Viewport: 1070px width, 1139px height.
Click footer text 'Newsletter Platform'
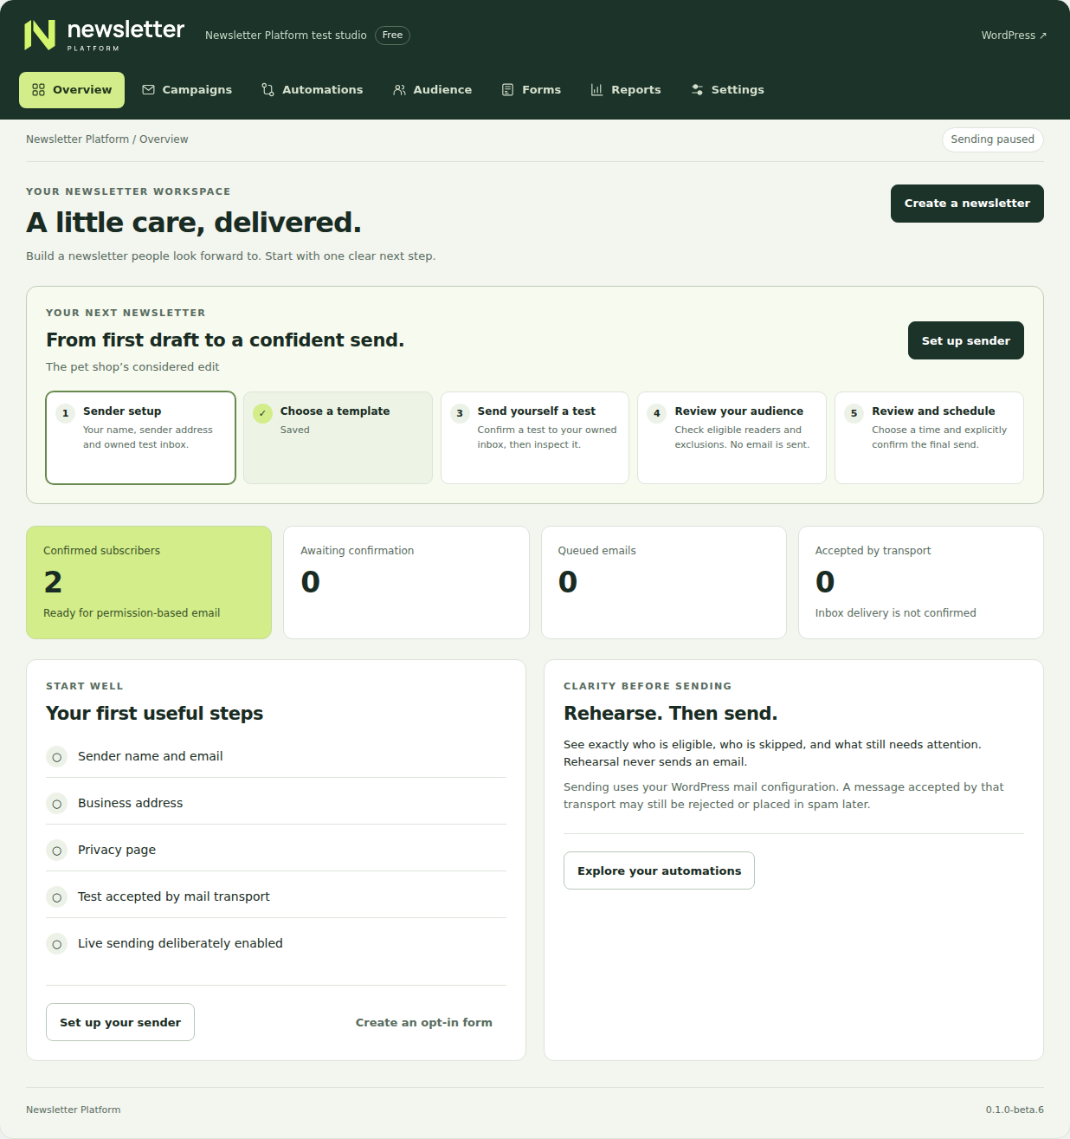pos(74,1110)
